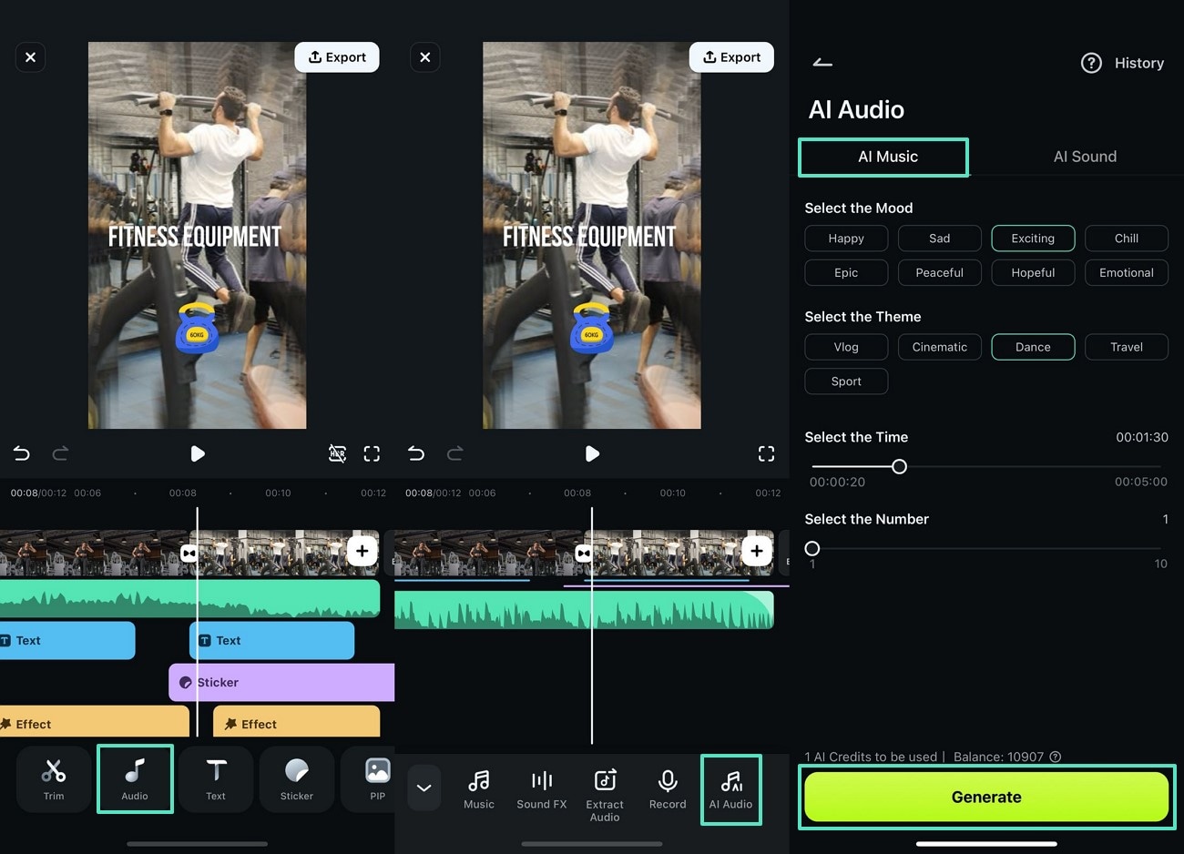Select the Chill mood
This screenshot has height=854, width=1184.
(x=1127, y=239)
